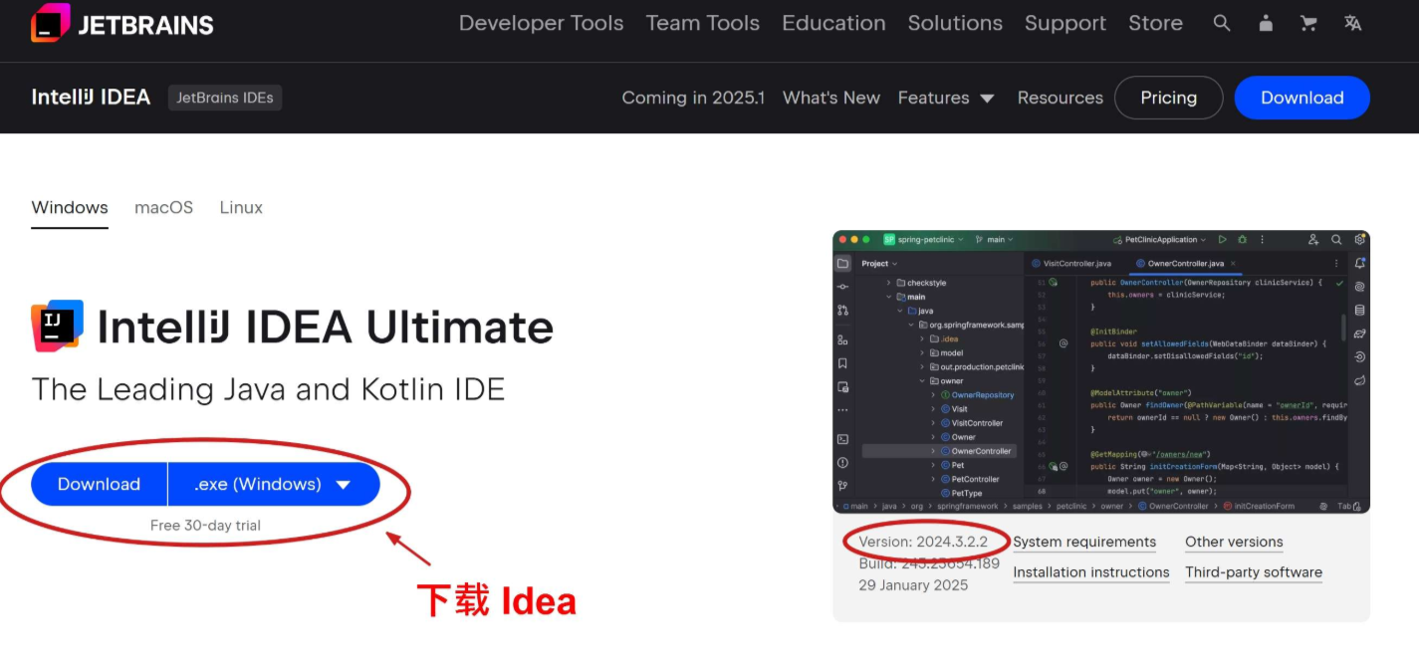This screenshot has width=1419, height=669.
Task: Click the IntelliJ IDEA logo beside the Ultimate title
Action: (x=57, y=327)
